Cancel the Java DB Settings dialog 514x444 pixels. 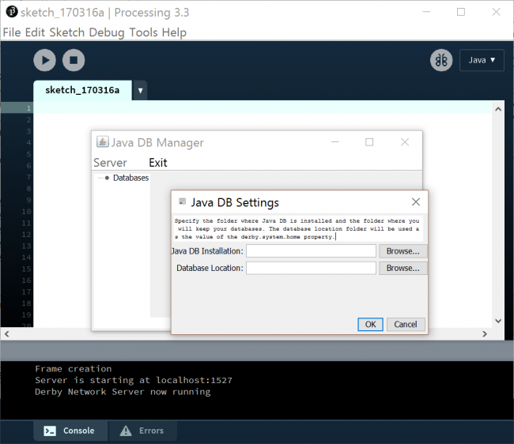[x=406, y=325]
